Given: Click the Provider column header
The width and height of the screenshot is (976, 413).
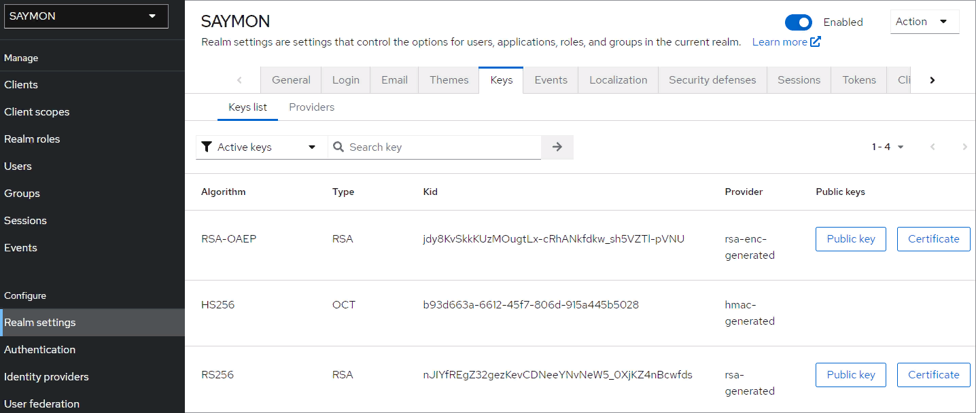Looking at the screenshot, I should tap(744, 192).
